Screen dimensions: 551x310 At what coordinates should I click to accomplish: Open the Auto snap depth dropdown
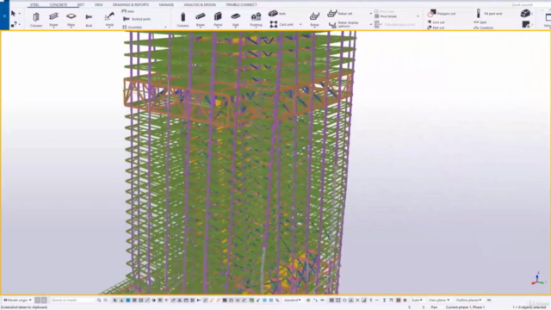[x=417, y=301]
